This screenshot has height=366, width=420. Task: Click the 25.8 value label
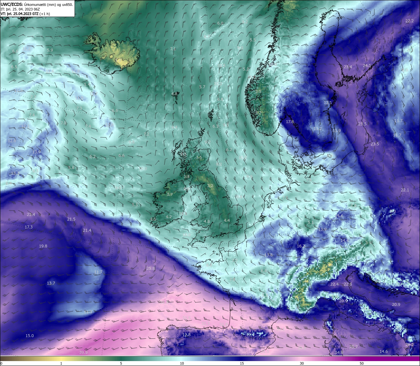pos(150,268)
